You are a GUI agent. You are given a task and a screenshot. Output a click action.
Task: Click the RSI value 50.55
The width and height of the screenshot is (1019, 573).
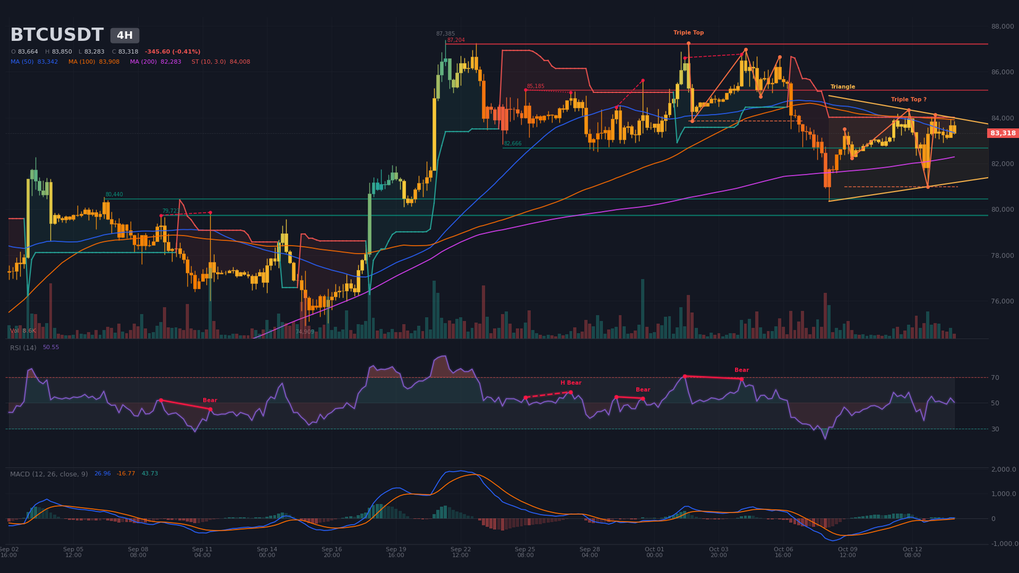point(51,348)
